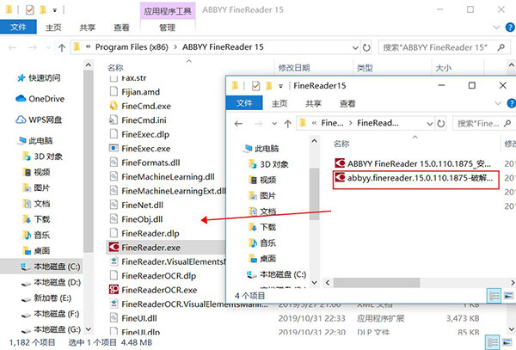Click the help icon in the ribbon
The image size is (516, 350).
point(510,28)
